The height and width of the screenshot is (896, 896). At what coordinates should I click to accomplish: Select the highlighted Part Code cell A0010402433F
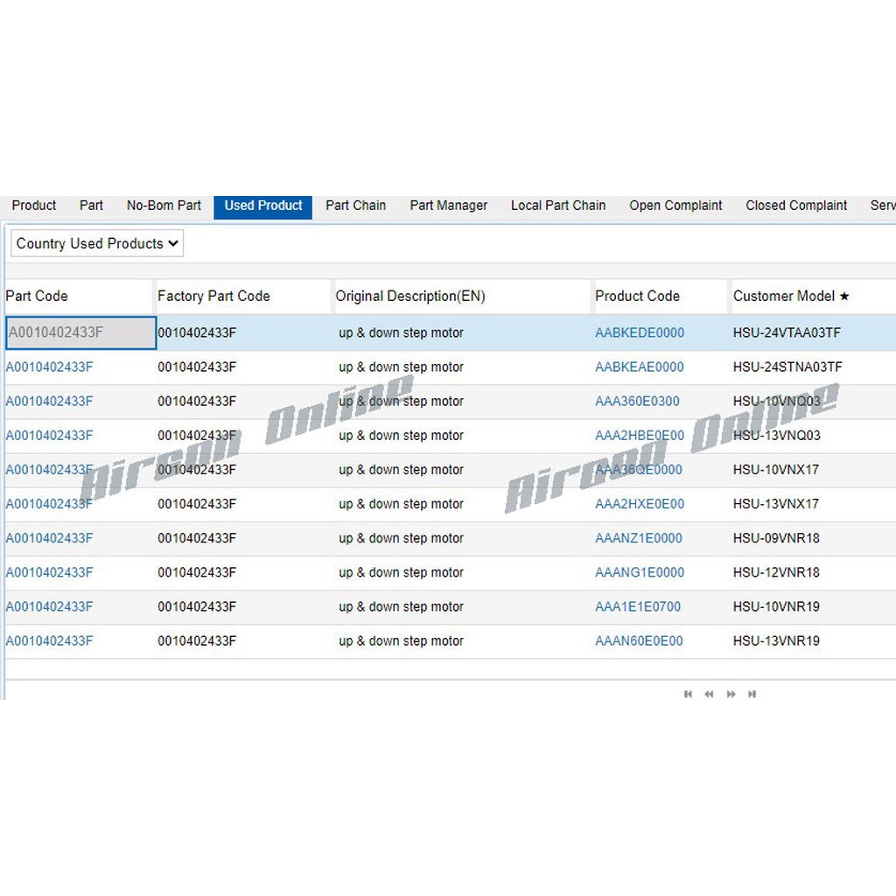coord(80,332)
